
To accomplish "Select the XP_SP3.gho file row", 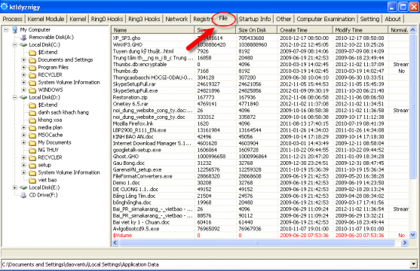I will click(x=260, y=38).
